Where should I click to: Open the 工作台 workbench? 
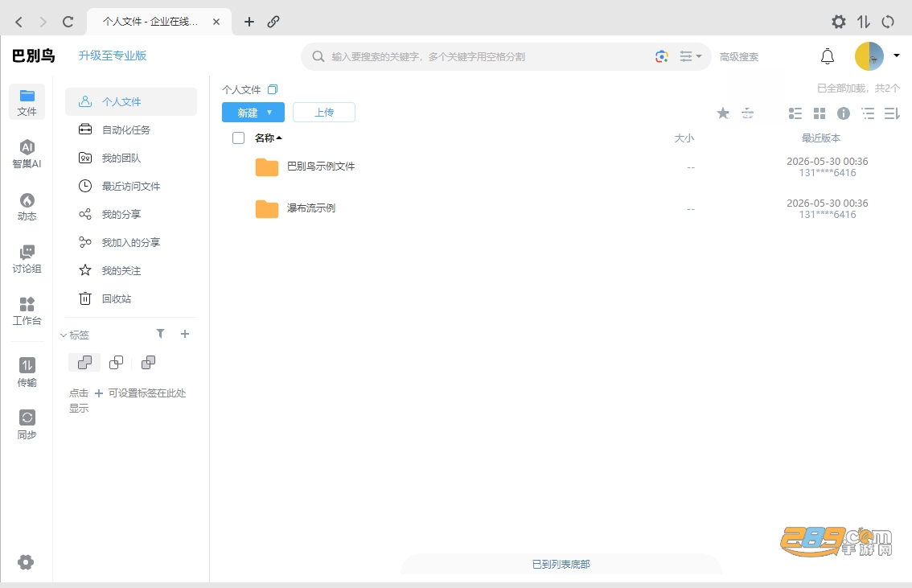click(27, 311)
